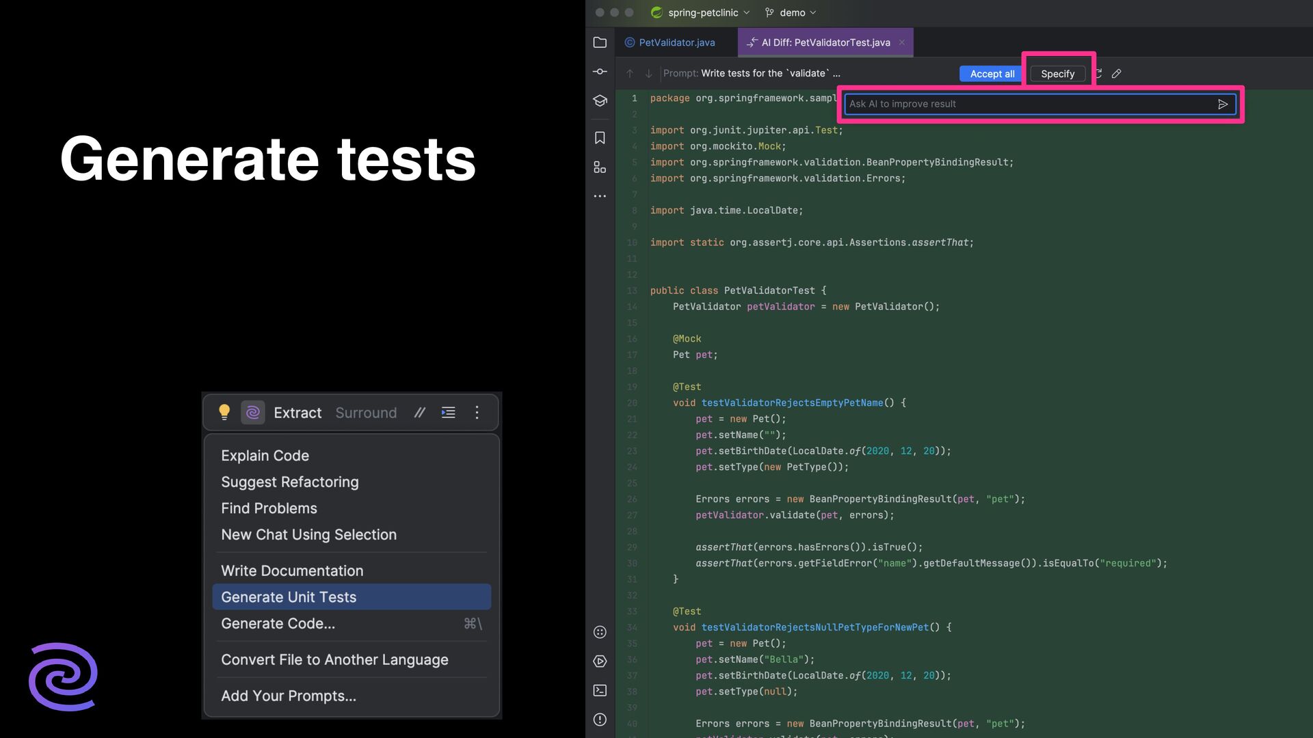This screenshot has width=1313, height=738.
Task: Open the Structure tool window icon
Action: pos(600,167)
